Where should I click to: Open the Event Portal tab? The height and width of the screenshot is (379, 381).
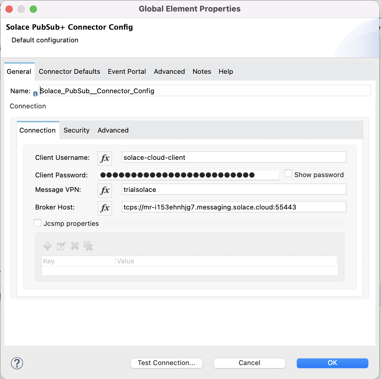pyautogui.click(x=127, y=71)
